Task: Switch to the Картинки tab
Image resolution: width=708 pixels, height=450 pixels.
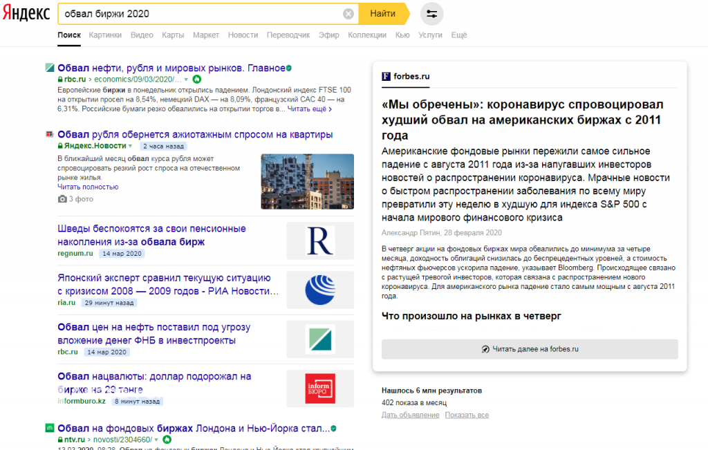Action: (x=105, y=35)
